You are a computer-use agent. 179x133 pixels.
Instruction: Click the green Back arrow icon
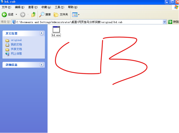4,14
